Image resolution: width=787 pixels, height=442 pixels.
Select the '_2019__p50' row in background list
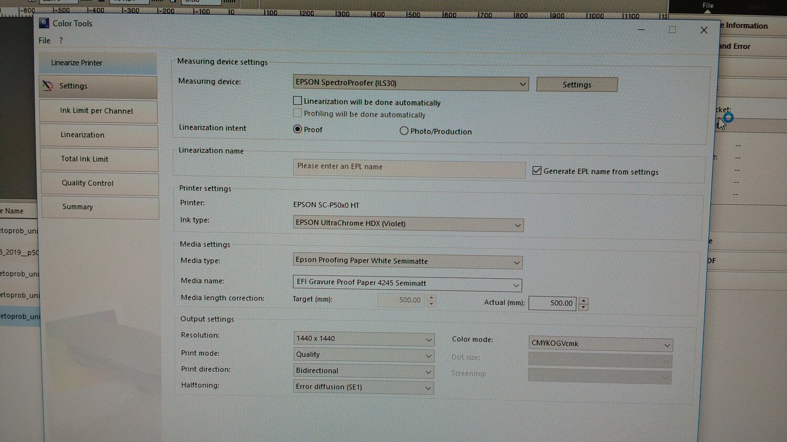[19, 252]
